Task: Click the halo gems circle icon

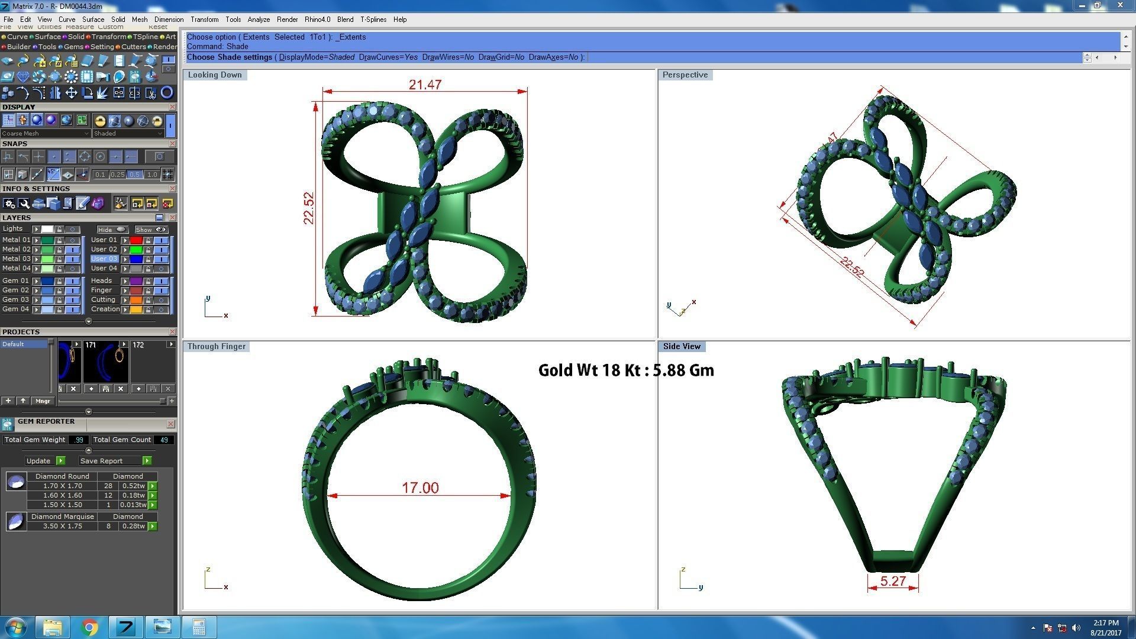Action: (x=71, y=76)
